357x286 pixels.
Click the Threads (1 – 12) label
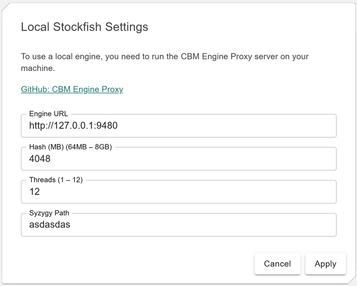click(x=56, y=180)
